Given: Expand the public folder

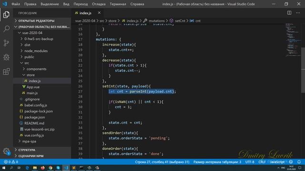Looking at the screenshot, I should (42, 57).
